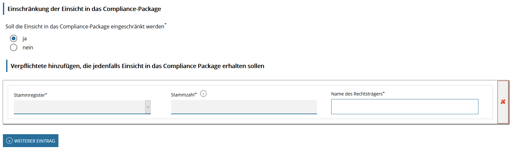
Task: Click the Stammregister field label
Action: pyautogui.click(x=29, y=95)
